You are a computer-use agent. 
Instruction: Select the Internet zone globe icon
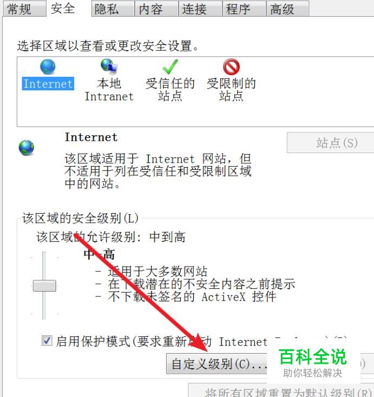tap(48, 67)
